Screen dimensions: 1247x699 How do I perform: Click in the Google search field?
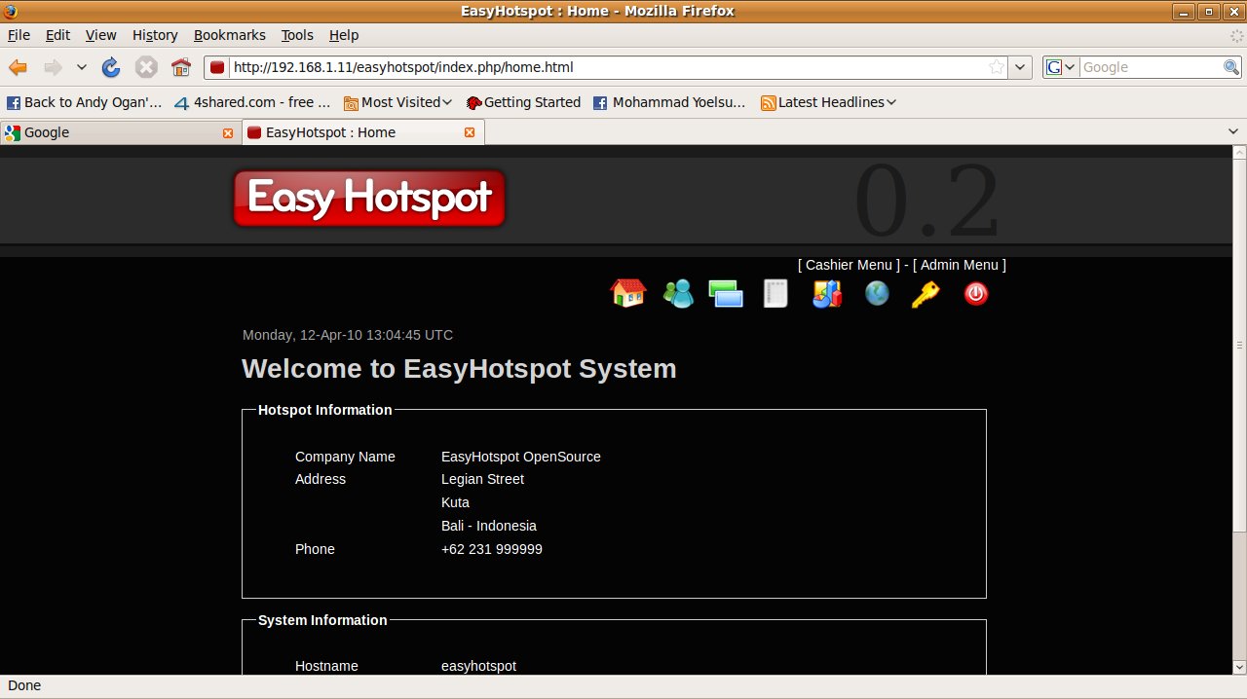[1150, 67]
